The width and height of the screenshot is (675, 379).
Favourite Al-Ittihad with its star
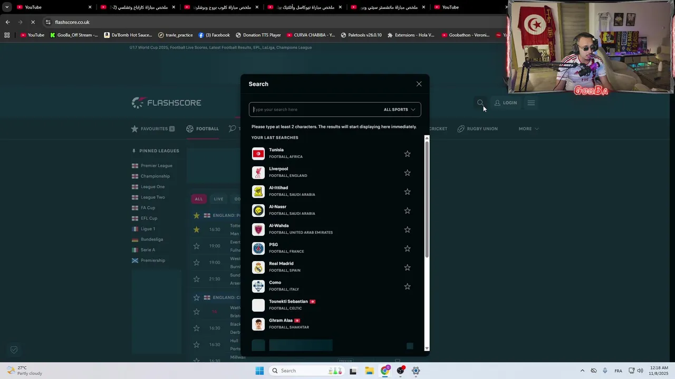tap(407, 192)
